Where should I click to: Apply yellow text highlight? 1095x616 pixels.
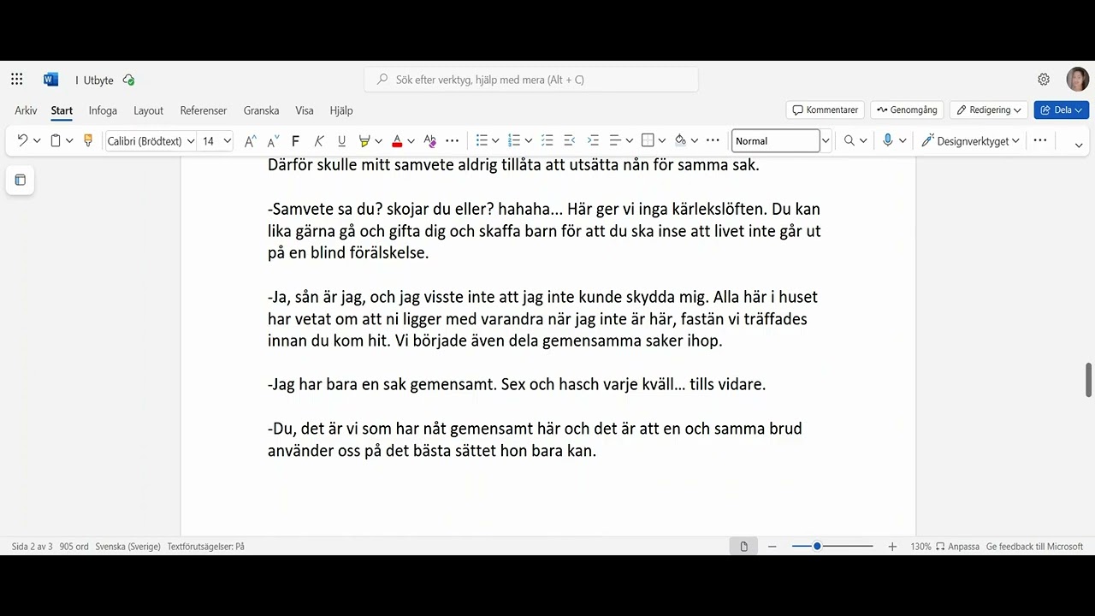pos(364,141)
